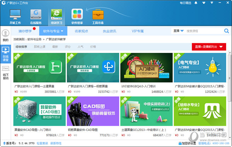Image resolution: width=232 pixels, height=147 pixels.
Task: Click the 广联达G+ logo icon
Action: pyautogui.click(x=3, y=3)
